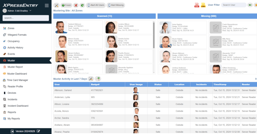Click the Alert Missing button
The width and height of the screenshot is (257, 134).
[115, 5]
